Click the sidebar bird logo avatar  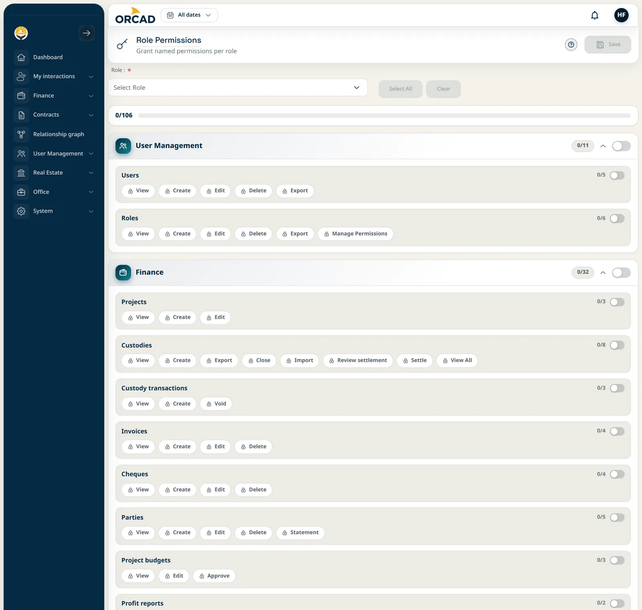(x=21, y=33)
